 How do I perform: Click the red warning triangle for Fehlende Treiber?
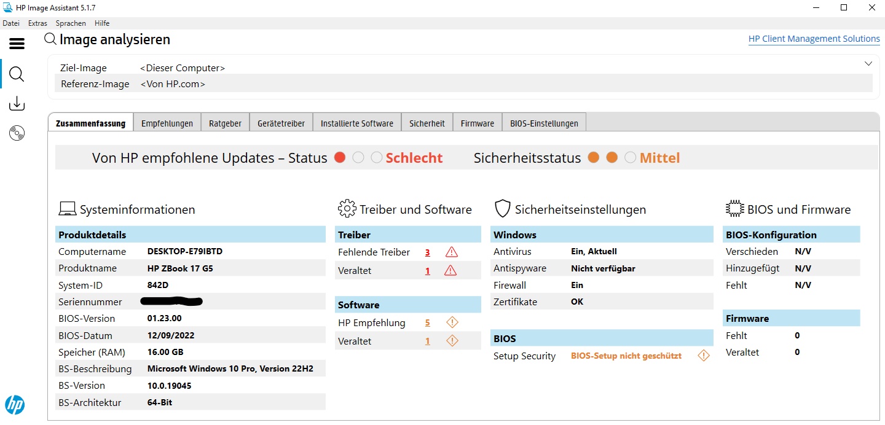tap(451, 252)
